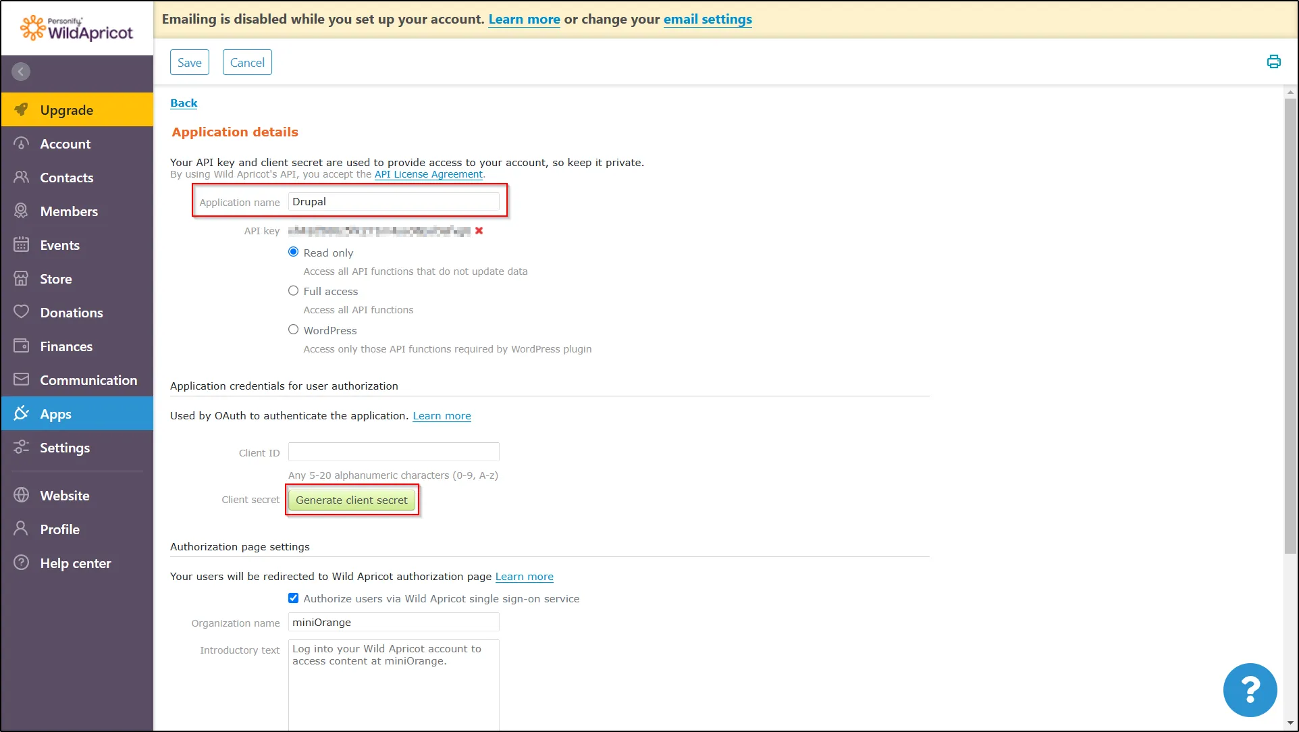This screenshot has width=1299, height=732.
Task: Click the Donations heart icon
Action: [x=22, y=312]
